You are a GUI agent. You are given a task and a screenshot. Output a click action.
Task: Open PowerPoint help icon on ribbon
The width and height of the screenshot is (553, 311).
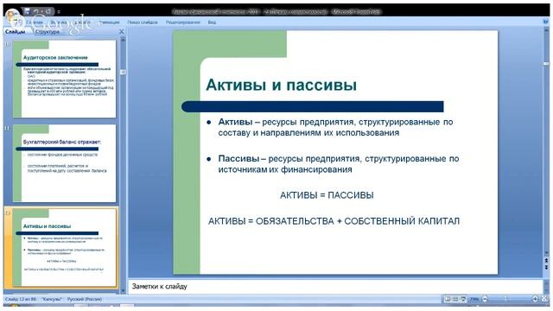(545, 22)
